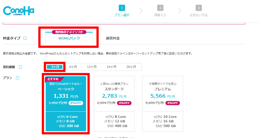Click the 人気No.1の標準プラン caption

click(x=114, y=84)
